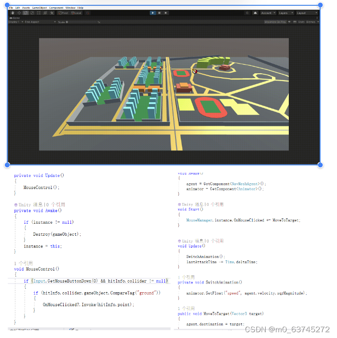Click 'OnMouseClicked?.Invoke(hitInfo.point);' line
Screen dimensions: 337x338
(x=88, y=305)
